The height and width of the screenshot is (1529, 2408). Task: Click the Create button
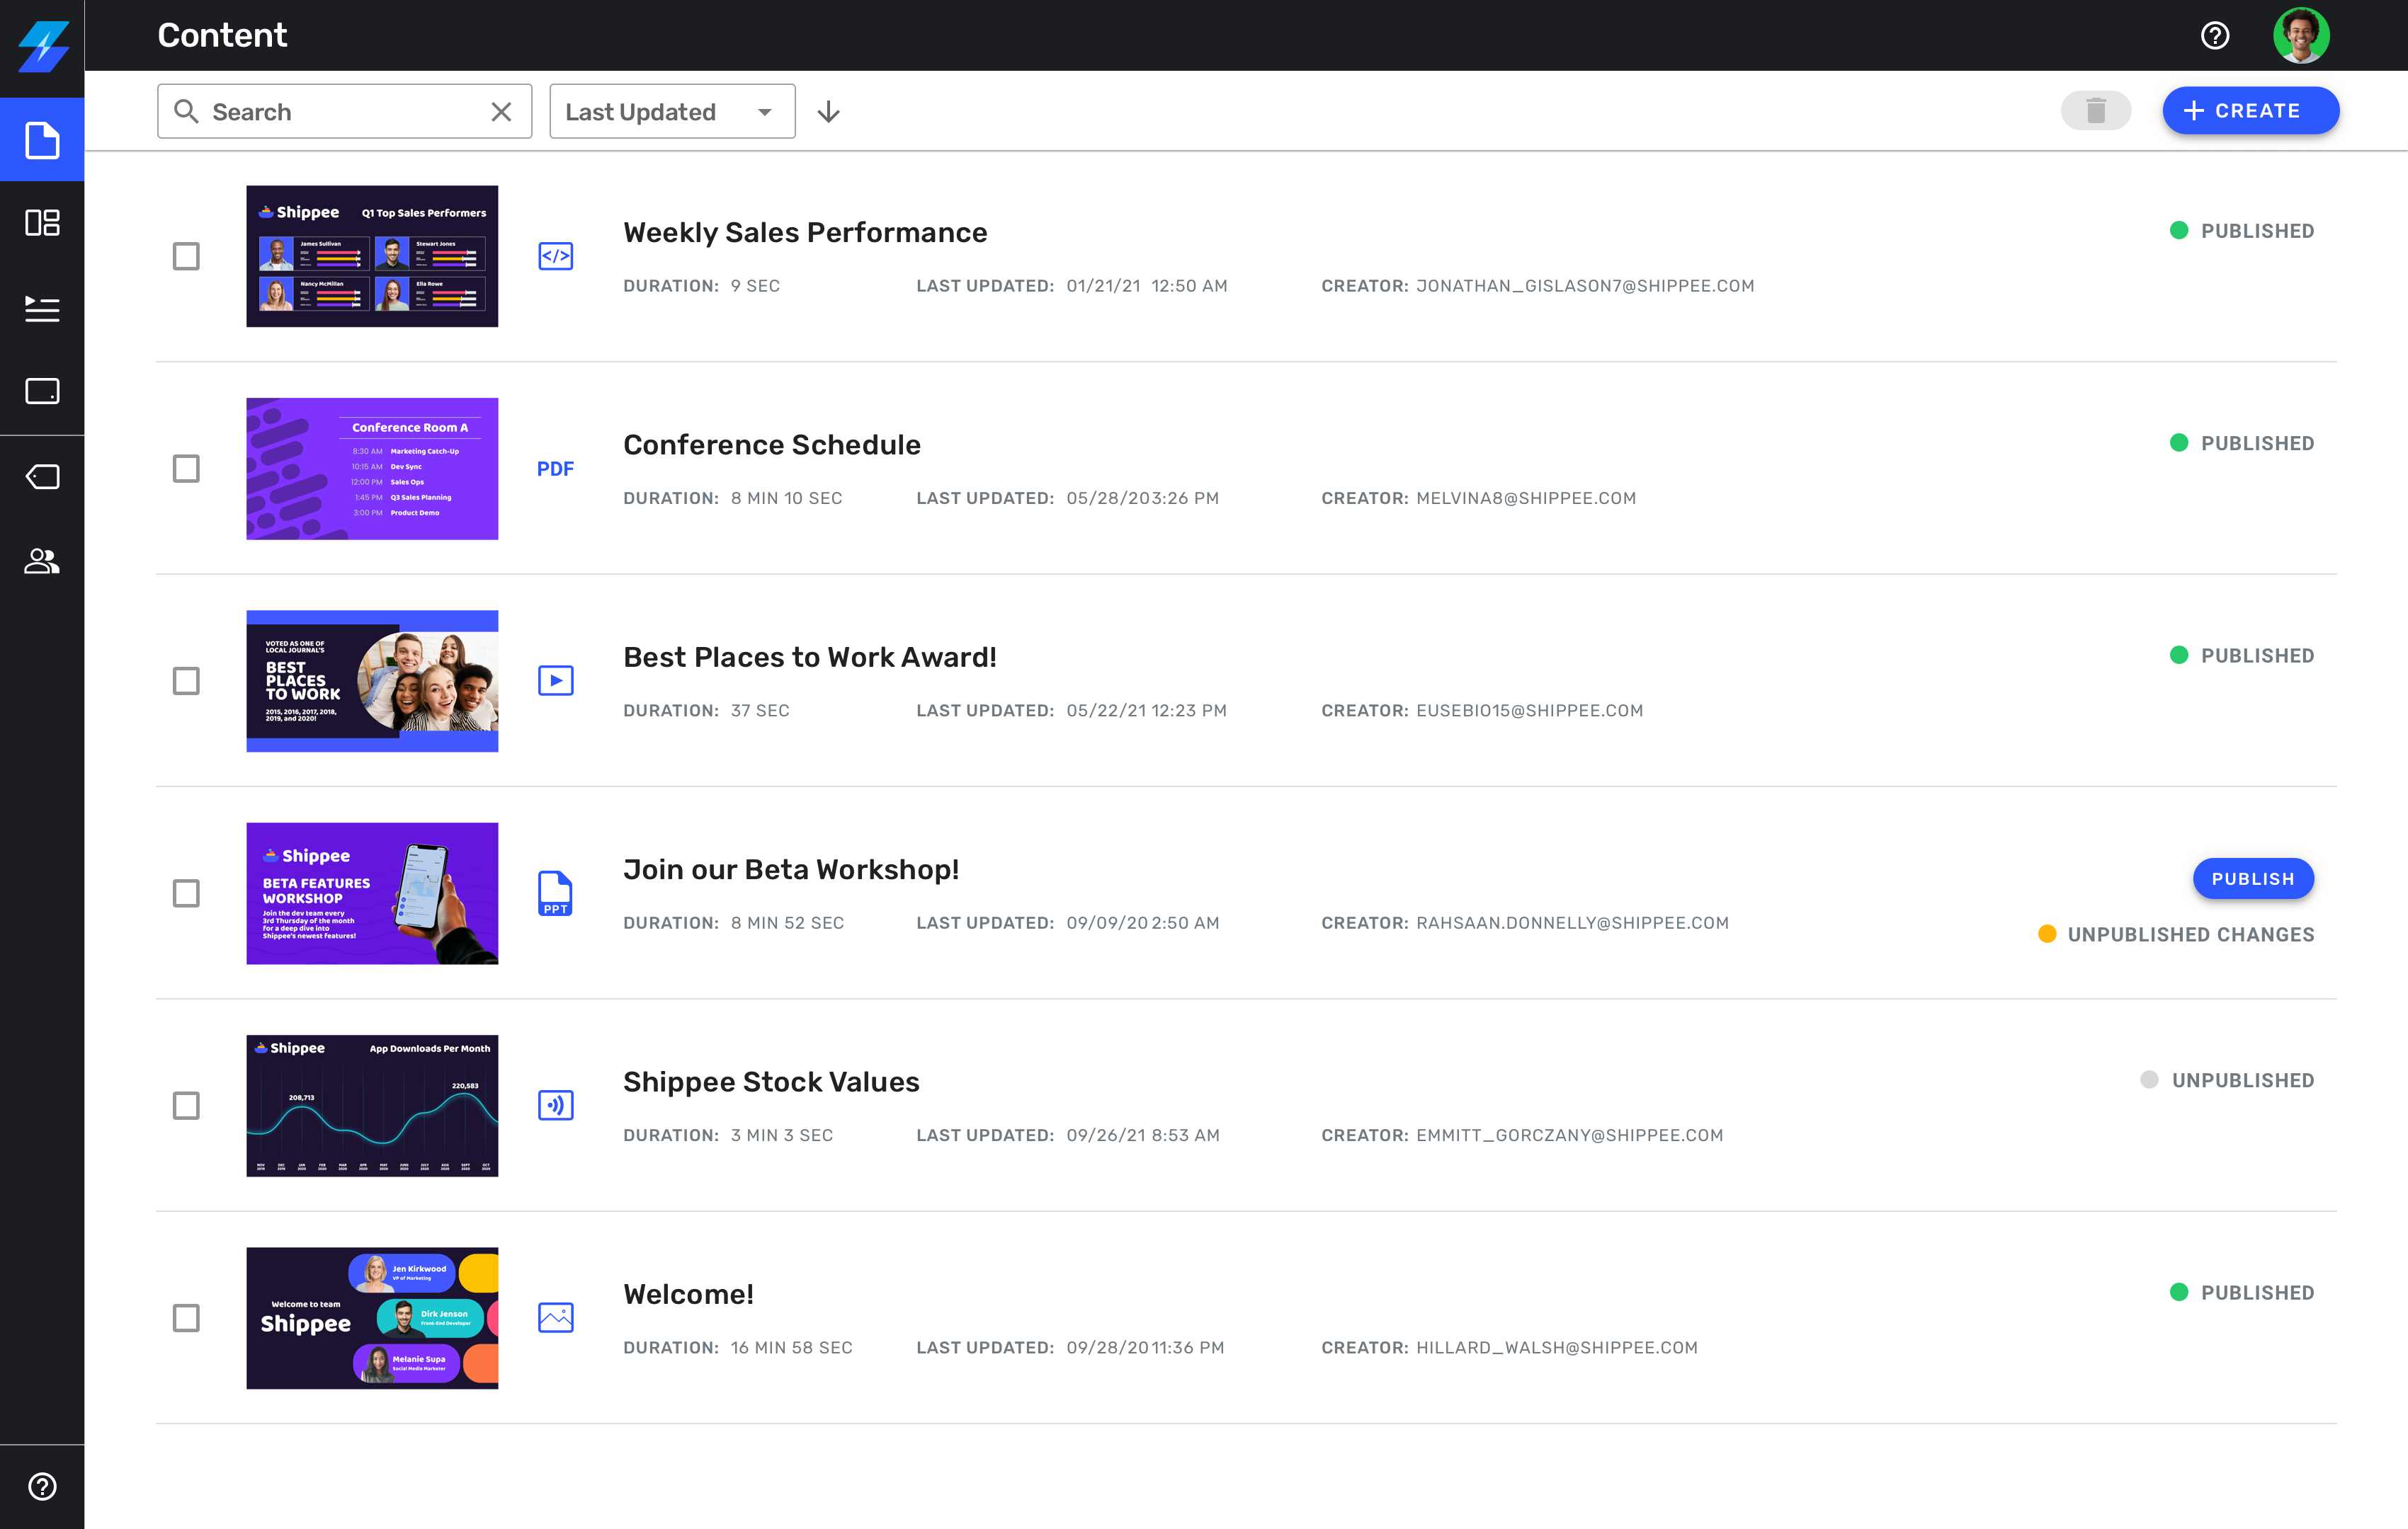(2250, 111)
